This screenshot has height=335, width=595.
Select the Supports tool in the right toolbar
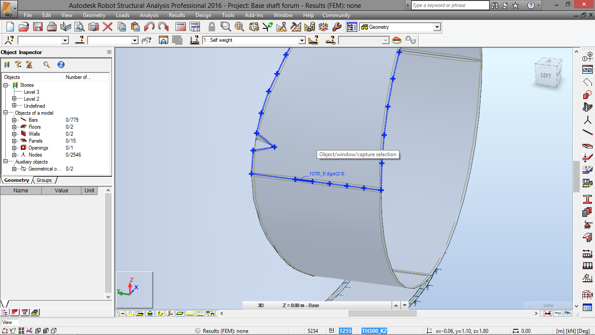tap(588, 225)
